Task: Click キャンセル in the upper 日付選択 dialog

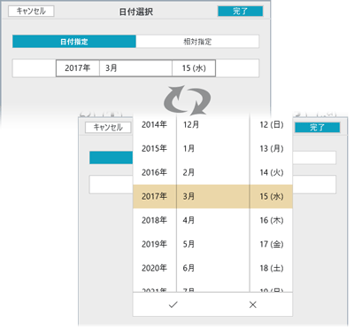Action: [31, 12]
